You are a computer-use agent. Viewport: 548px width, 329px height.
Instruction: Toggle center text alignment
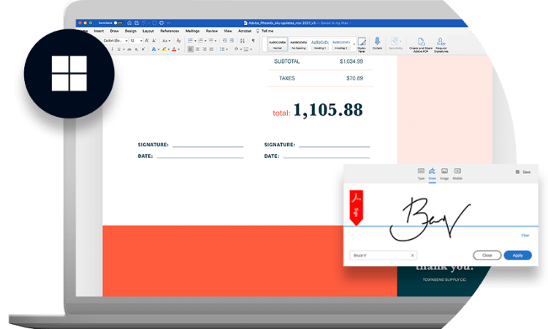pyautogui.click(x=199, y=50)
